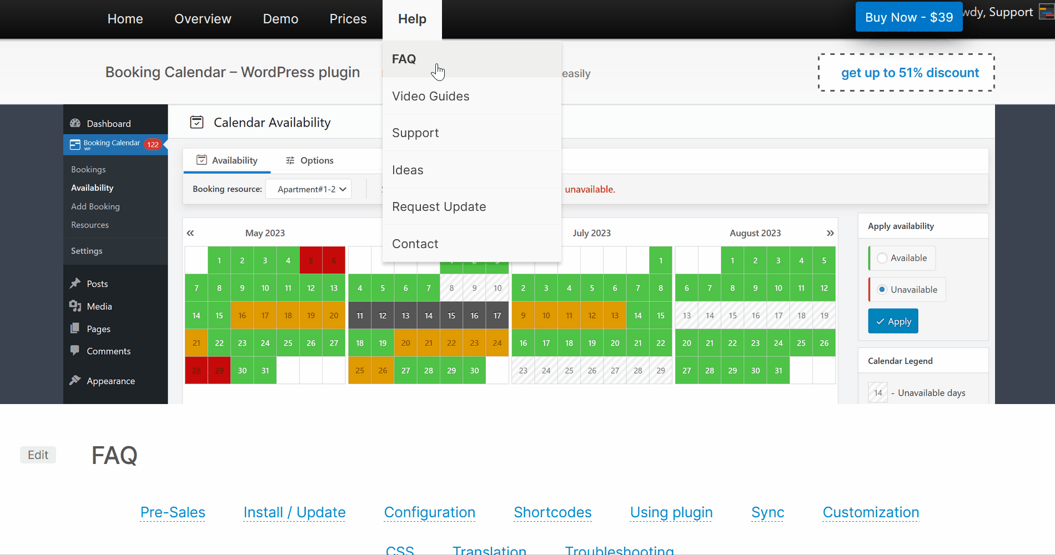The width and height of the screenshot is (1055, 555).
Task: Click the Booking Calendar – WordPress plugin title
Action: pyautogui.click(x=233, y=72)
